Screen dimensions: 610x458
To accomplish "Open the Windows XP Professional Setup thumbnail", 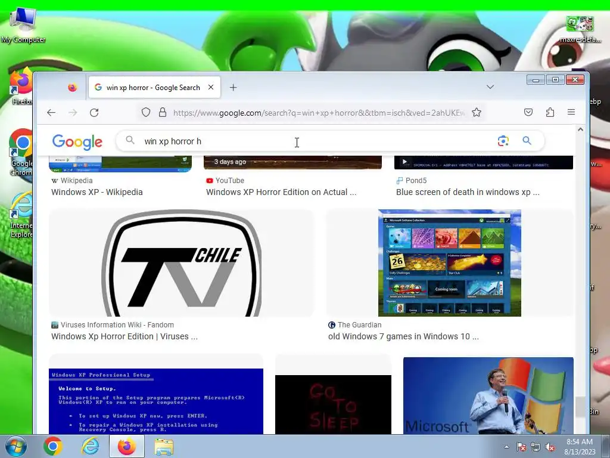I will tap(156, 401).
